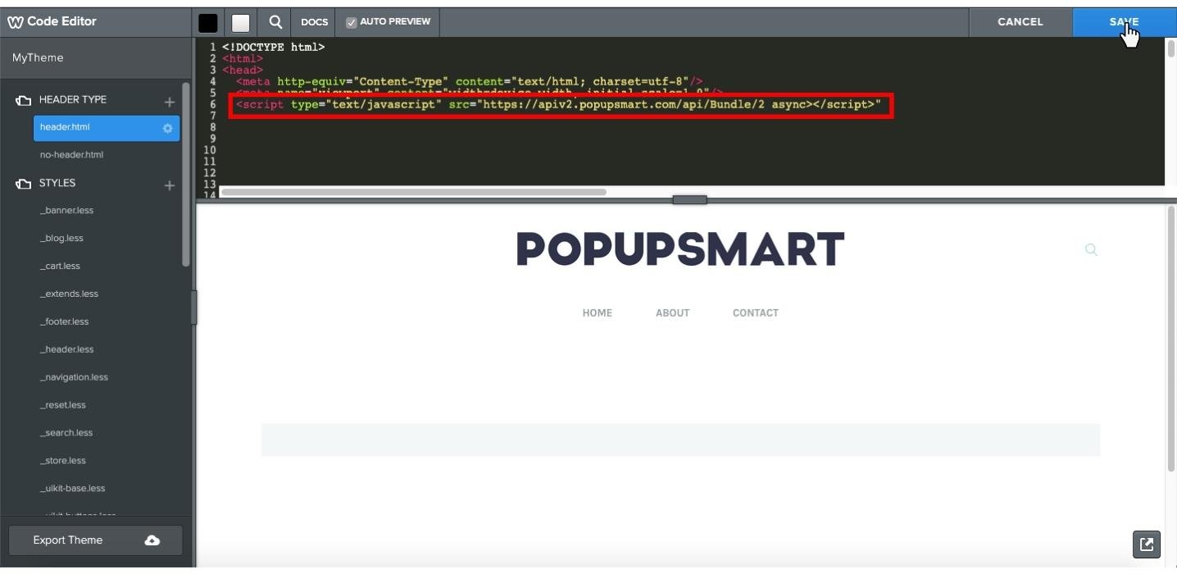1177x574 pixels.
Task: Open _uikit-base.less stylesheet
Action: coord(72,490)
